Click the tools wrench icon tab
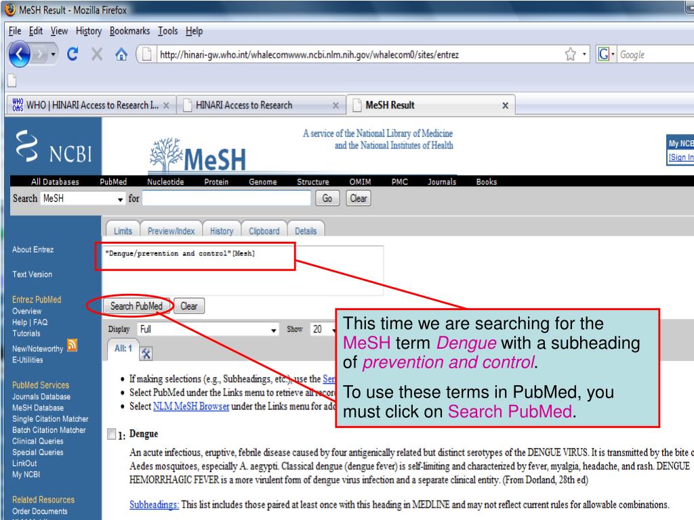 [x=146, y=353]
